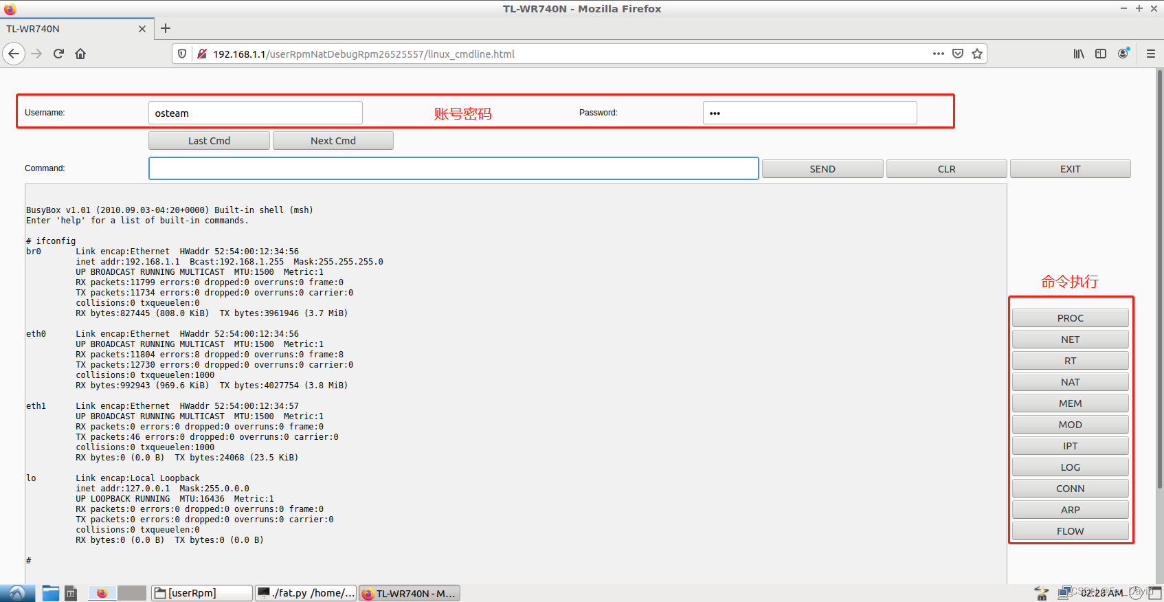Open the power manager tray icon
The height and width of the screenshot is (602, 1164).
click(1042, 593)
